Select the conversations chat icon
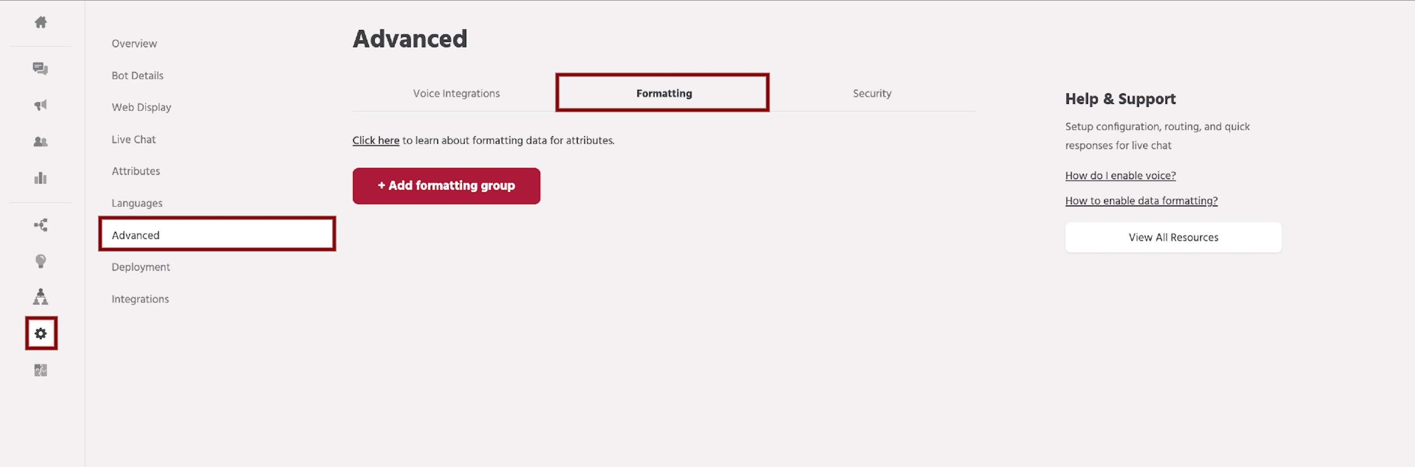The image size is (1415, 467). tap(40, 68)
